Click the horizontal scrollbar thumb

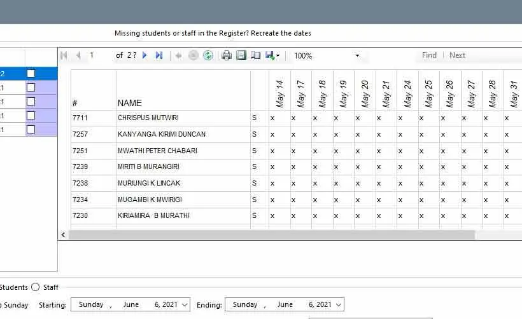point(272,235)
